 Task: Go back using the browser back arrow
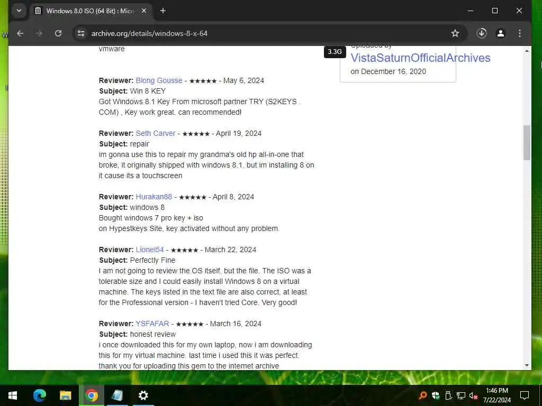click(20, 33)
